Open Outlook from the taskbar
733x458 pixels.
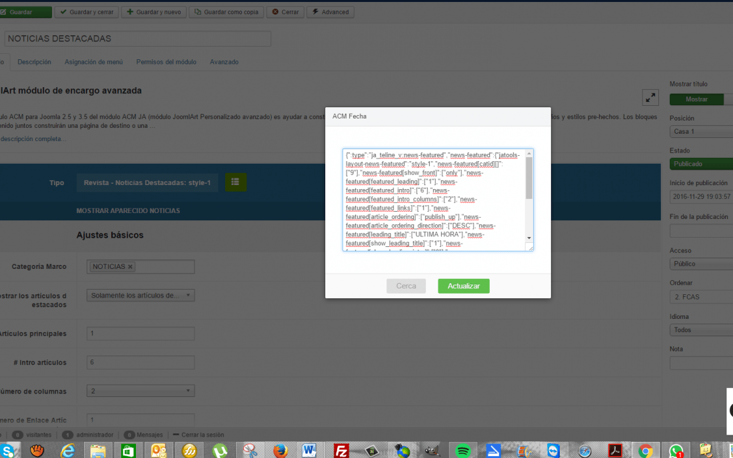tap(159, 451)
